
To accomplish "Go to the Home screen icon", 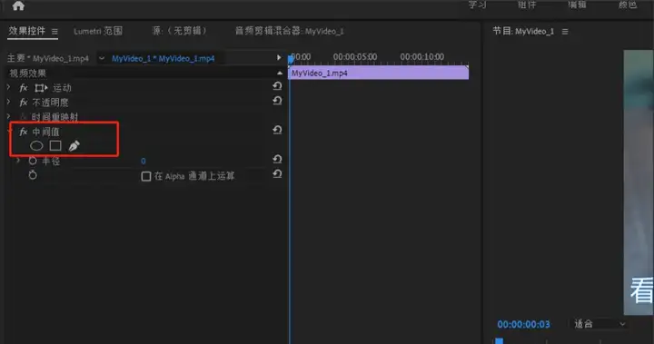I will coord(18,5).
